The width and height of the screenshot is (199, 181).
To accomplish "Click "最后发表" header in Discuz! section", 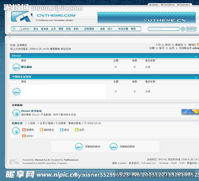I will click(150, 60).
